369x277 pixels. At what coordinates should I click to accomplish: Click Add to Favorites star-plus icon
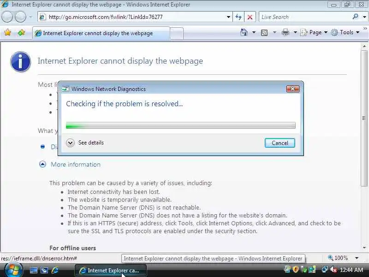click(x=21, y=32)
